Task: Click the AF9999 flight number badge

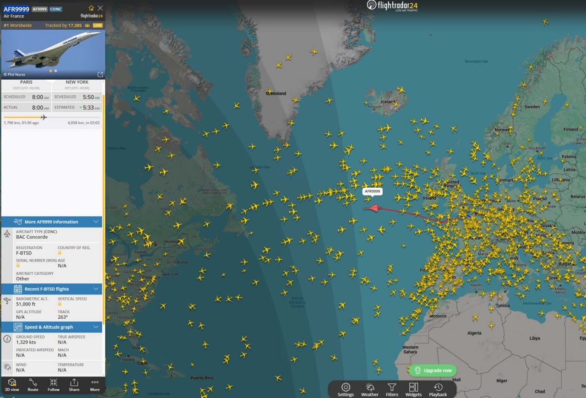Action: (40, 9)
